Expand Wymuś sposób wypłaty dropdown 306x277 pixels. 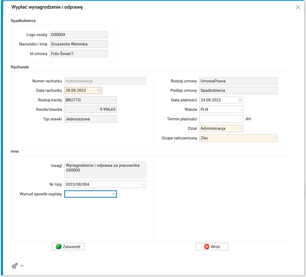[x=114, y=194]
